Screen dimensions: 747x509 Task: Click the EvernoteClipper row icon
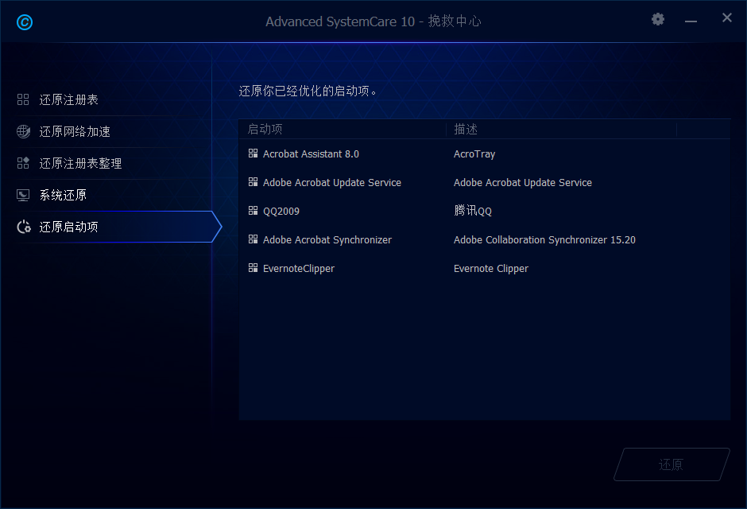[253, 267]
